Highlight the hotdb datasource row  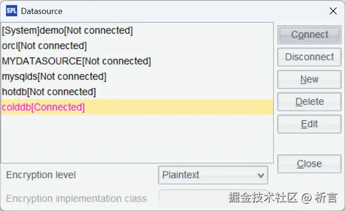pos(49,92)
